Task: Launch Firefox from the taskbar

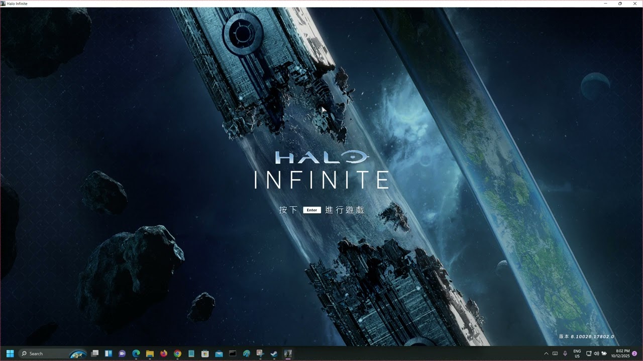Action: click(163, 353)
